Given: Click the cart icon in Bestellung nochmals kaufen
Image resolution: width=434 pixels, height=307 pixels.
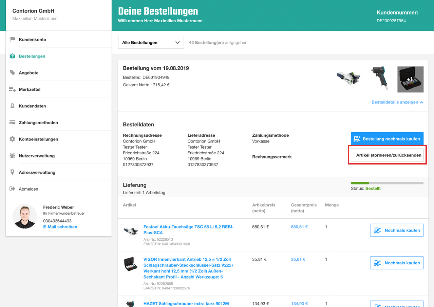Looking at the screenshot, I should 357,139.
